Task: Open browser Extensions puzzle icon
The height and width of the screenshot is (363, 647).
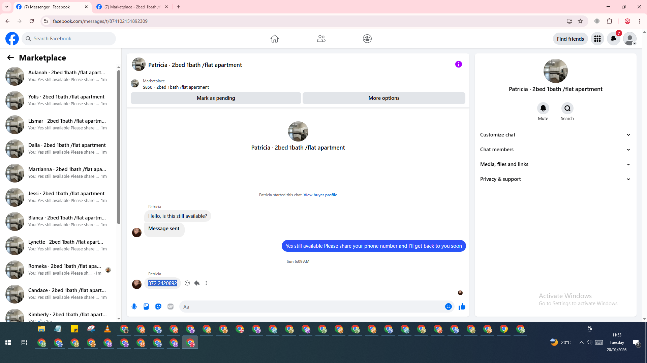Action: [610, 21]
